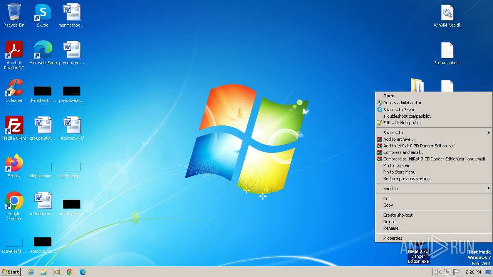Choose Add to archive...
Screen dimensions: 493x277
(433, 139)
